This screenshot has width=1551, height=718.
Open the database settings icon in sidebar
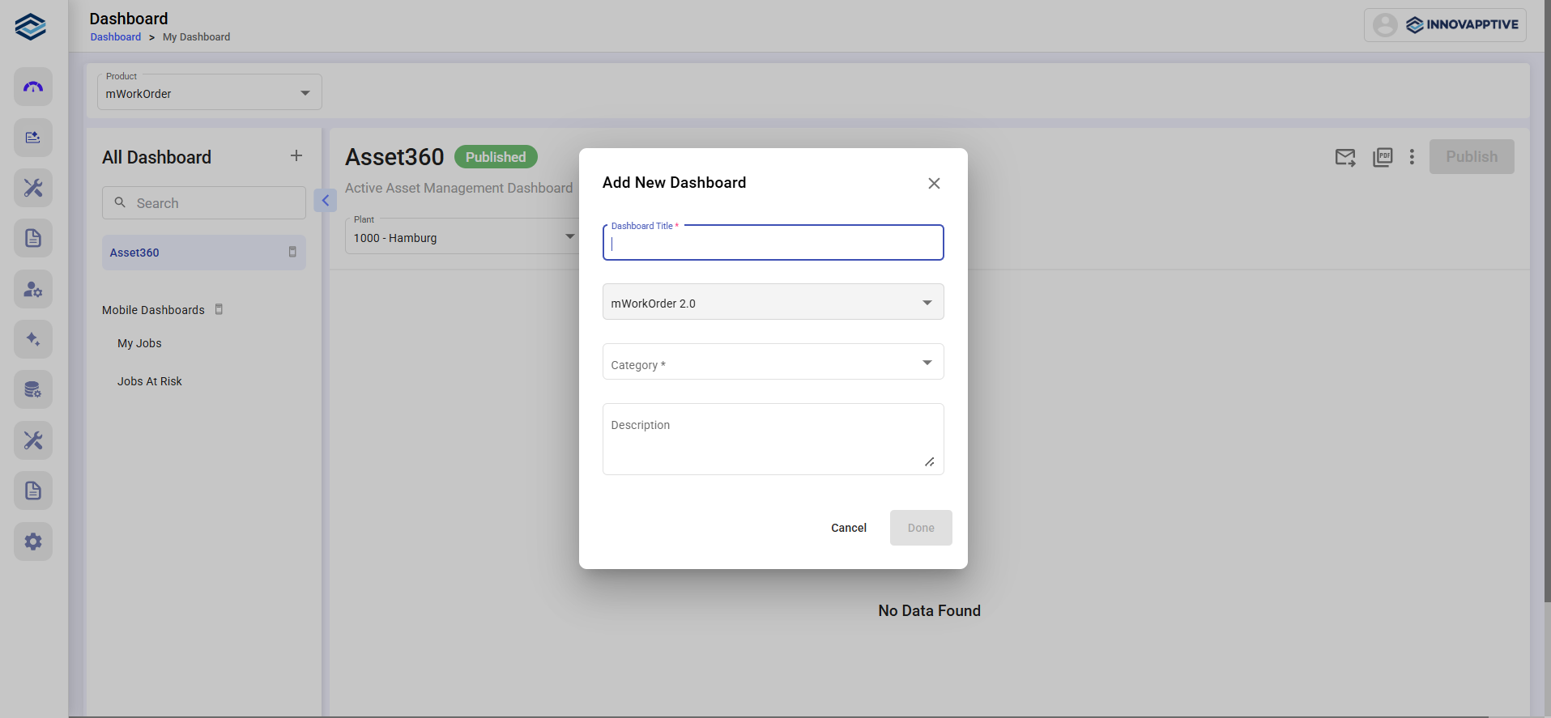click(33, 389)
